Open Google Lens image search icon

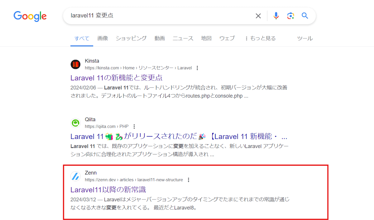point(290,16)
